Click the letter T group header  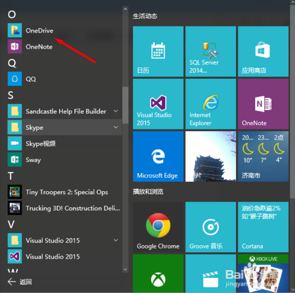point(11,176)
